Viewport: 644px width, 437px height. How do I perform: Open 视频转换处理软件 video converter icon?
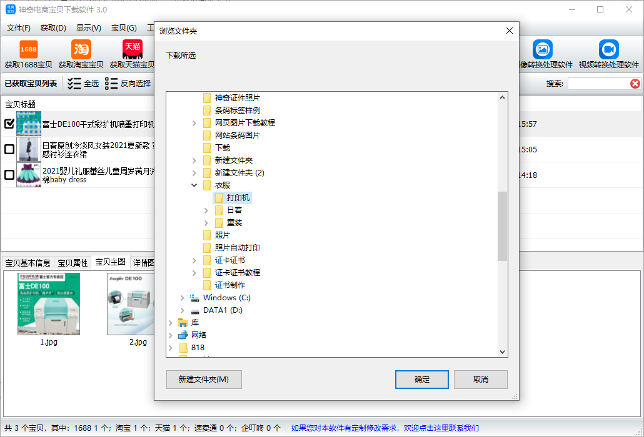(x=608, y=49)
